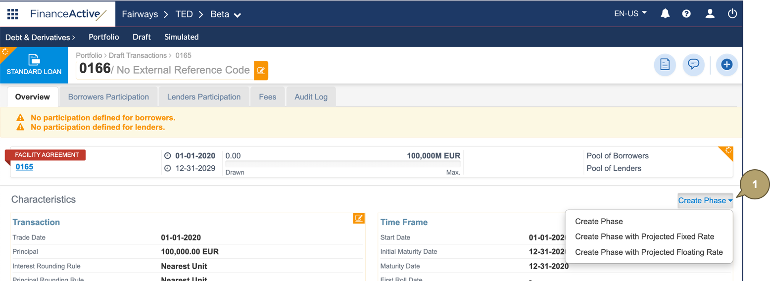Edit the Transaction section with orange icon

tap(359, 218)
